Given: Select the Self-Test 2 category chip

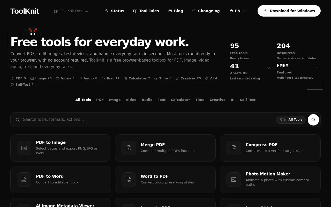Looking at the screenshot, I should 22,84.
